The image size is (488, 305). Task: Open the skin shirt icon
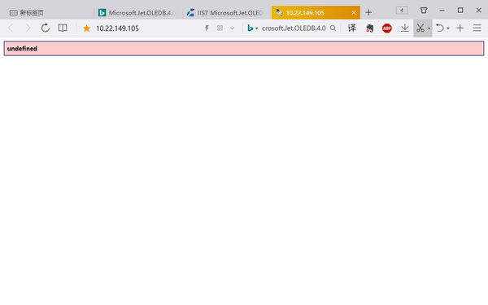click(424, 11)
